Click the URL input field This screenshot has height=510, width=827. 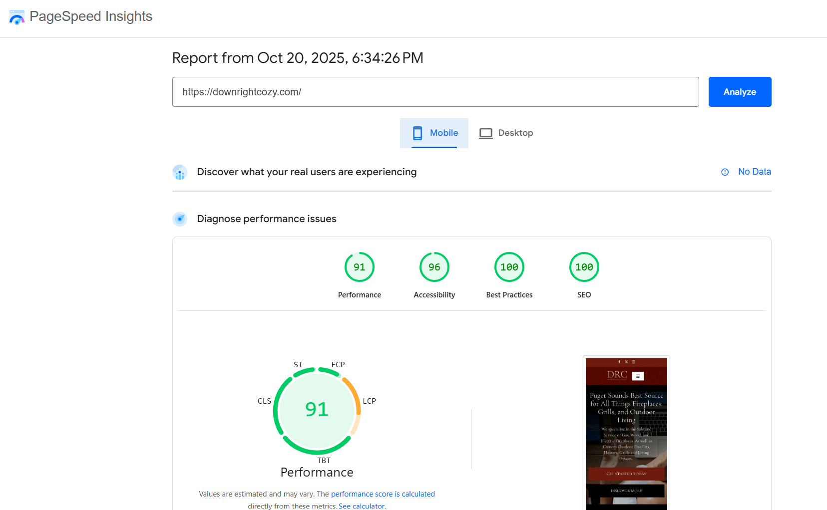tap(435, 92)
